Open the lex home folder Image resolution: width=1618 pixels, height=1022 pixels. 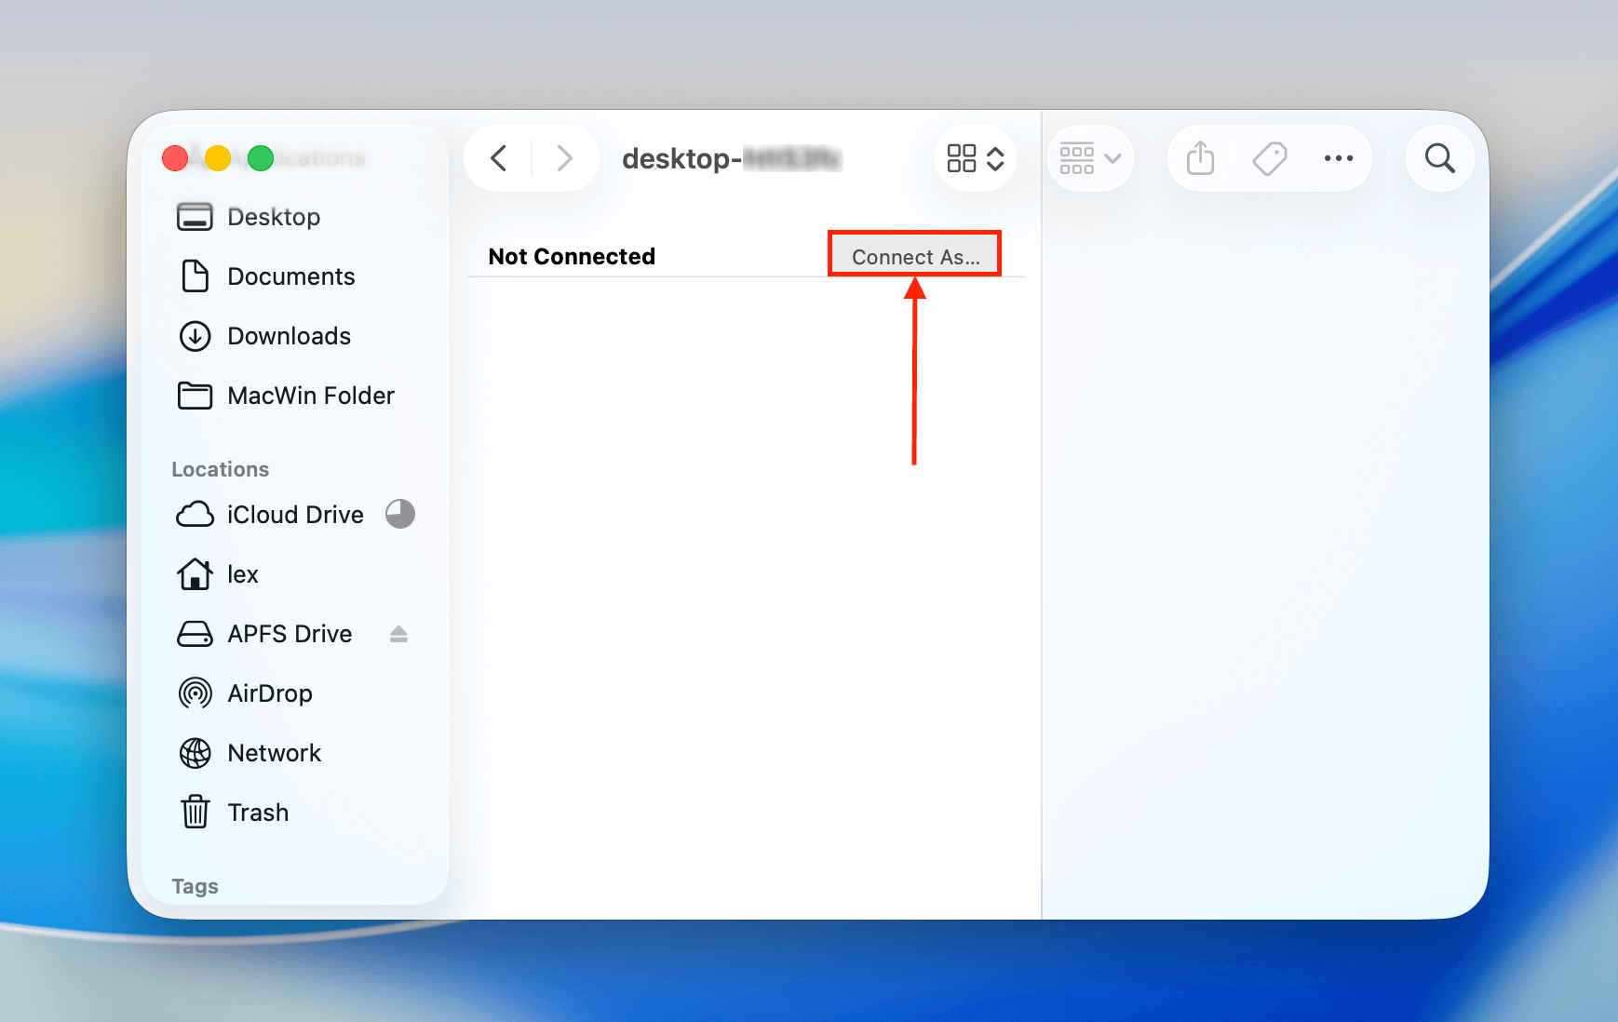(x=242, y=574)
